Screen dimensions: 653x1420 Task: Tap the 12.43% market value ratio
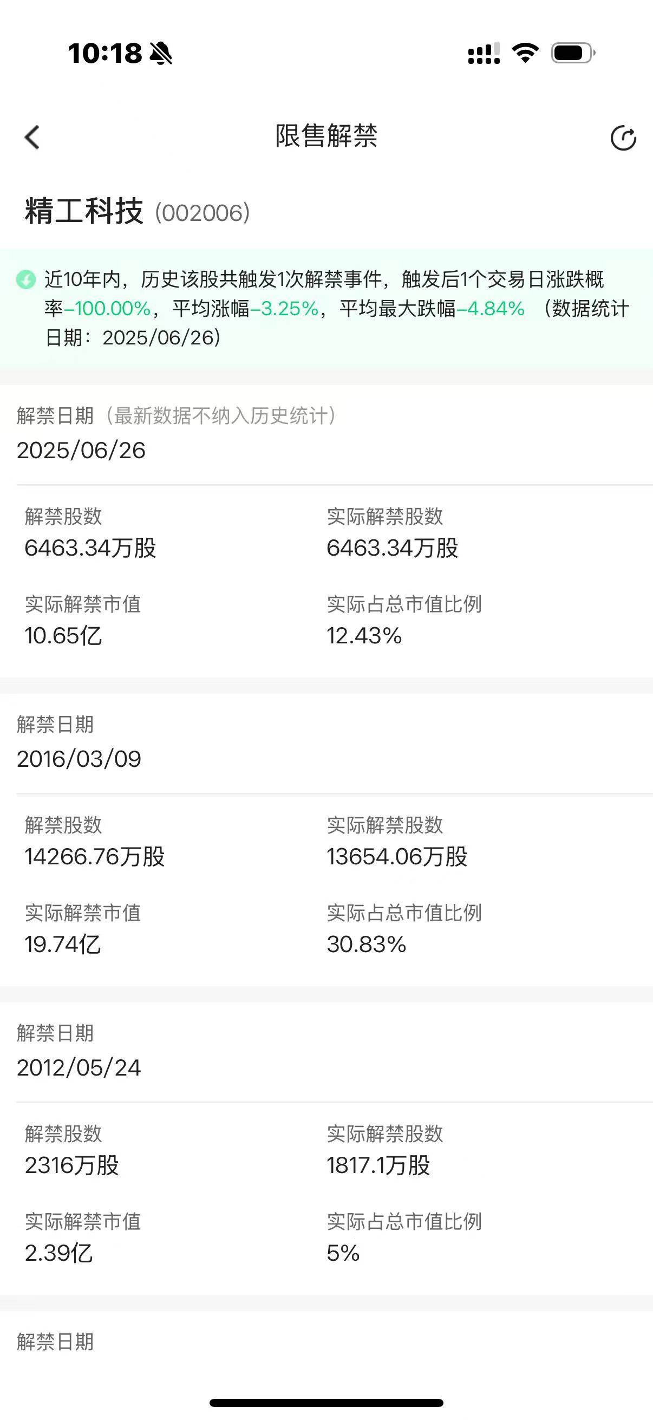(364, 636)
